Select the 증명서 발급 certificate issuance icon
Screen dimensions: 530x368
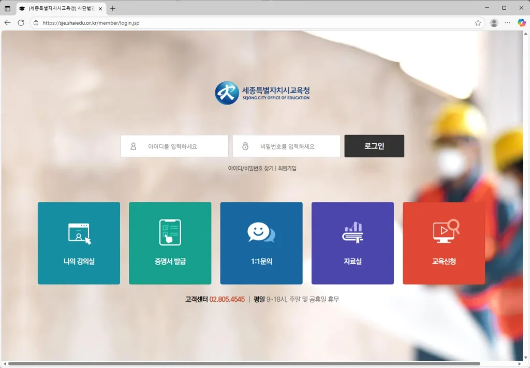(x=170, y=232)
